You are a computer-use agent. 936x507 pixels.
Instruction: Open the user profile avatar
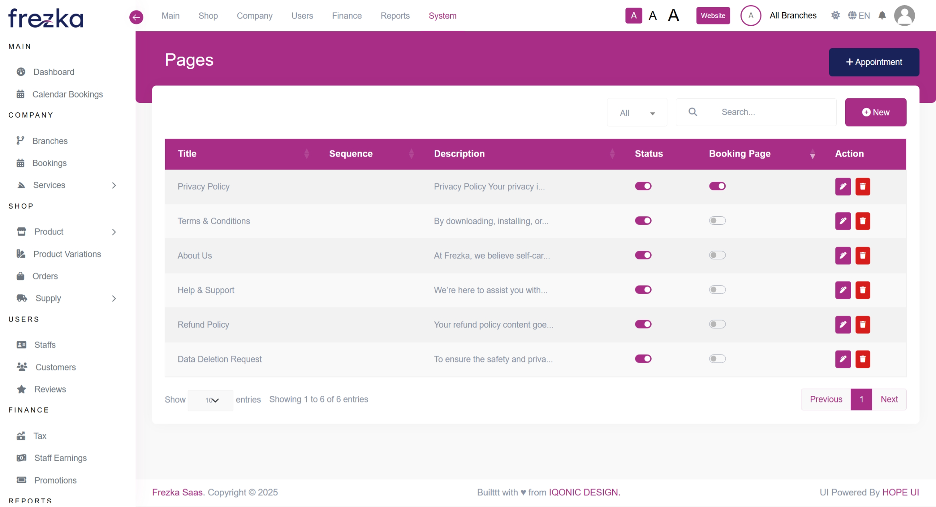tap(904, 16)
